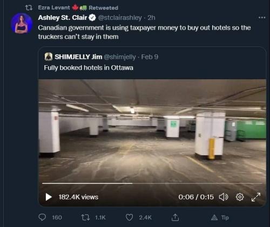Mute the video speaker icon
270x227 pixels.
click(x=224, y=197)
